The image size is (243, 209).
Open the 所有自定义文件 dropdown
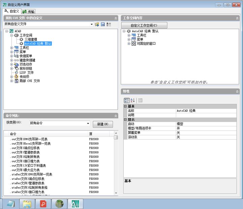(91, 24)
